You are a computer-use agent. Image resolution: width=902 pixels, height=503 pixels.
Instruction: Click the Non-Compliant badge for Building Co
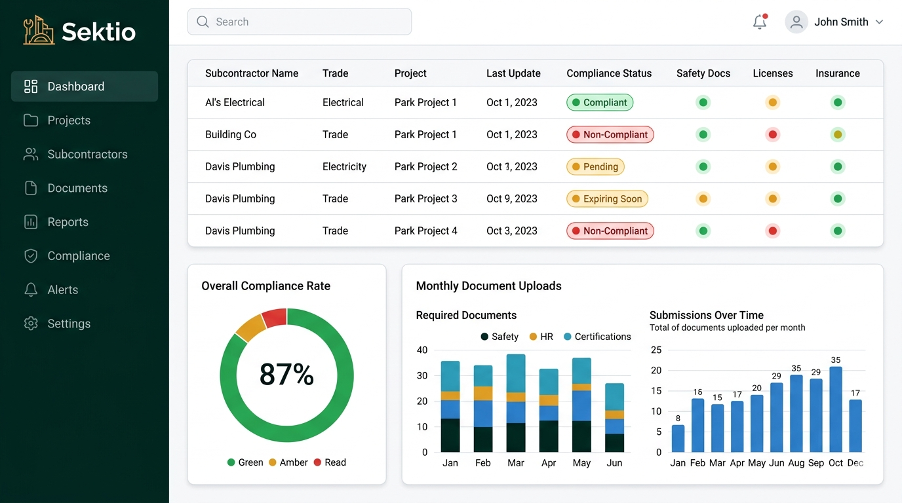tap(610, 134)
